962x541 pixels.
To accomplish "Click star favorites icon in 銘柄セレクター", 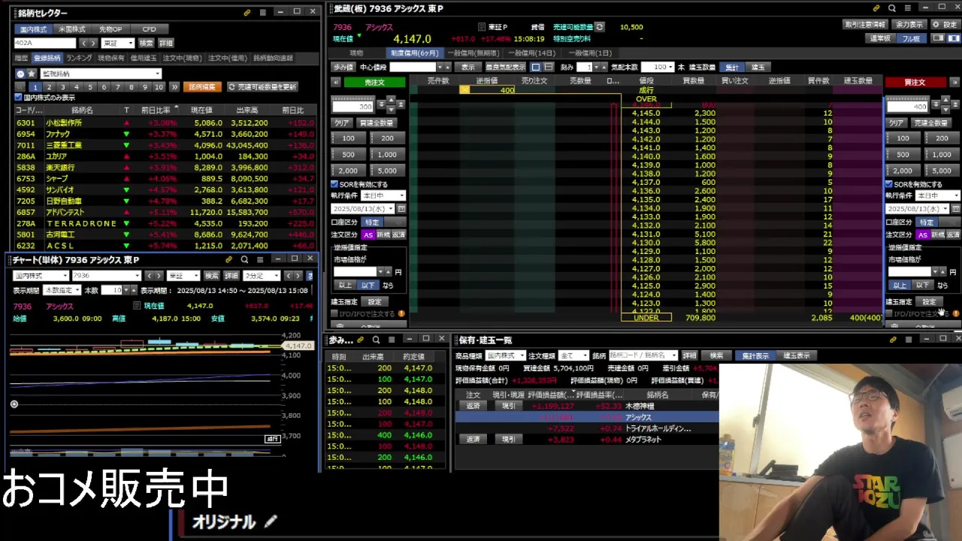I will coord(32,74).
